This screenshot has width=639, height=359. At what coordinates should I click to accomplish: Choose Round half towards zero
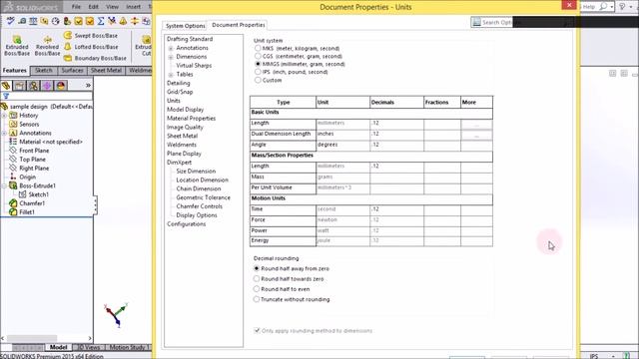tap(257, 279)
